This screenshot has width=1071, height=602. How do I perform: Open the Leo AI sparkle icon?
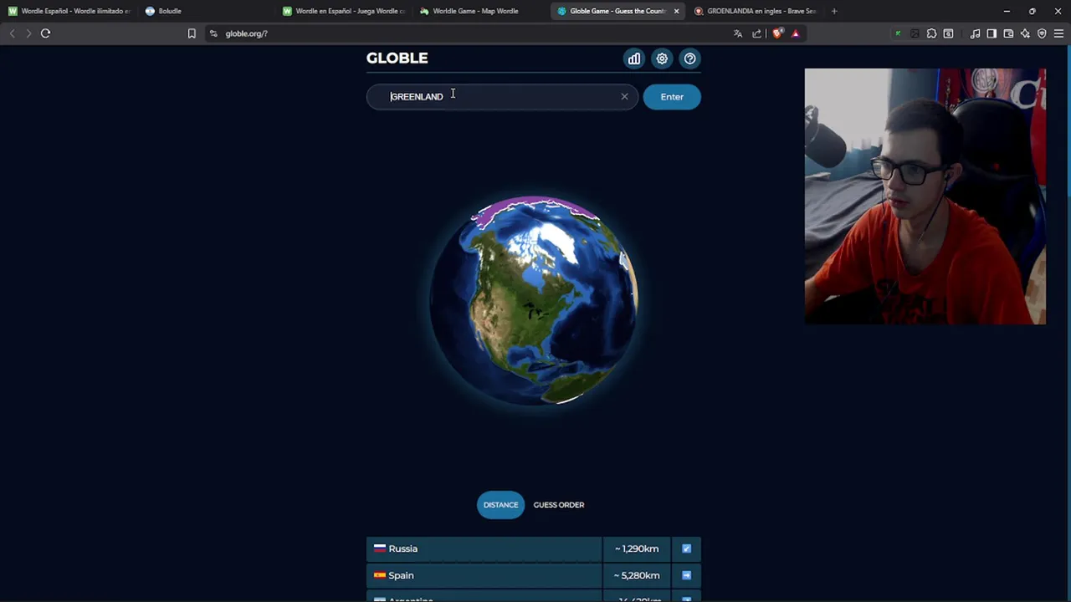click(x=1025, y=33)
